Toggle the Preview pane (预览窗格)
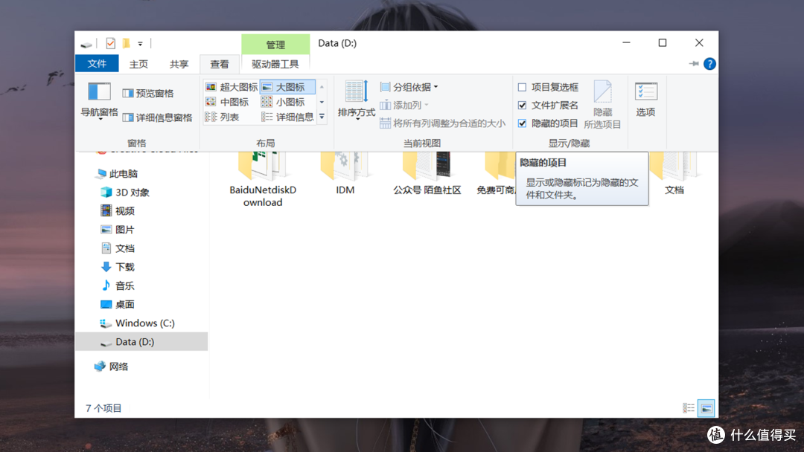Image resolution: width=804 pixels, height=452 pixels. (148, 93)
